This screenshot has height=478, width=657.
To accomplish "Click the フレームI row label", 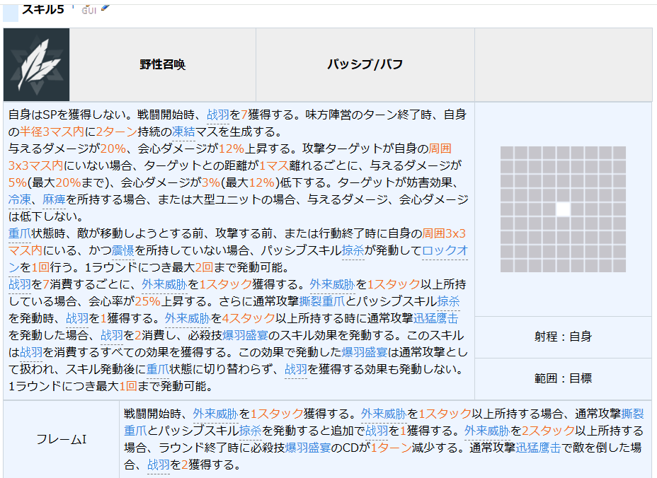I will (61, 439).
